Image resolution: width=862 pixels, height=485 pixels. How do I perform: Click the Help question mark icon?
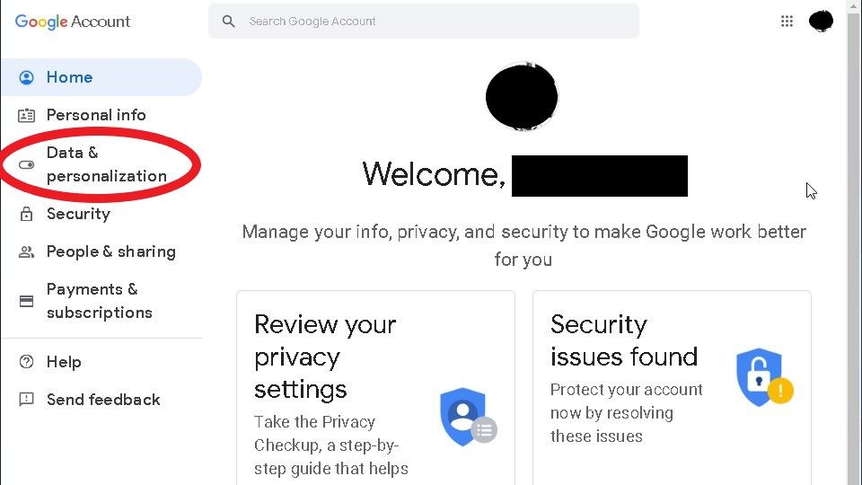[x=27, y=362]
